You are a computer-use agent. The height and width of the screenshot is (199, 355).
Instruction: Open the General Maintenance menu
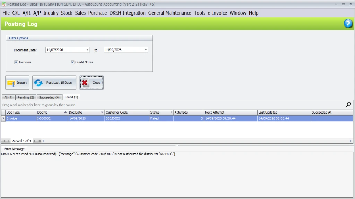(170, 13)
